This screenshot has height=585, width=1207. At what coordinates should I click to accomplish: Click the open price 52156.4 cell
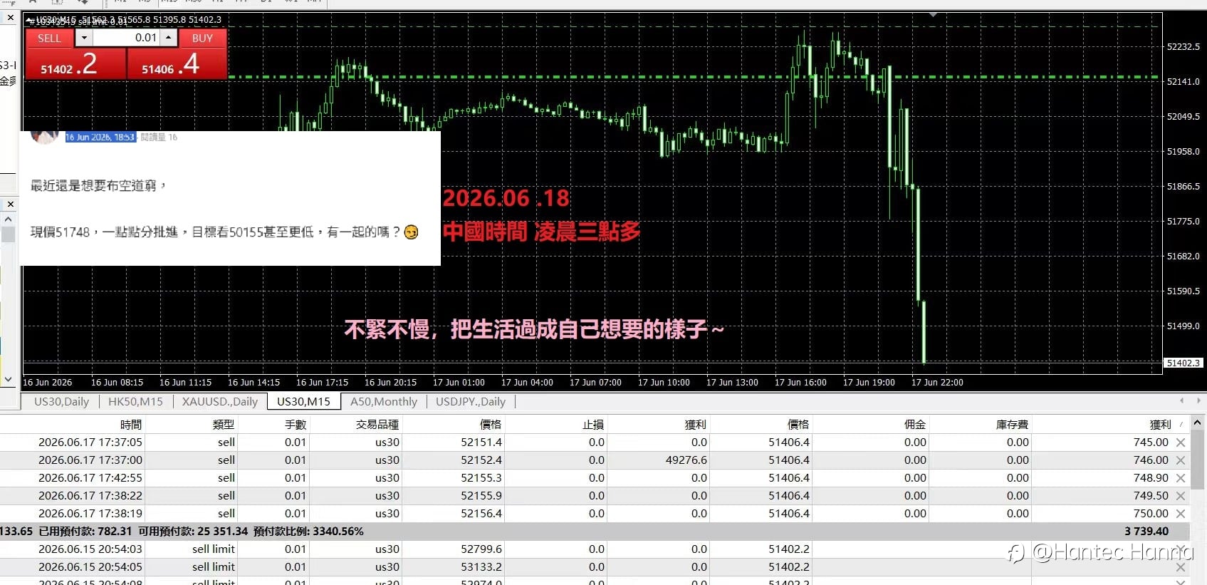[x=481, y=514]
